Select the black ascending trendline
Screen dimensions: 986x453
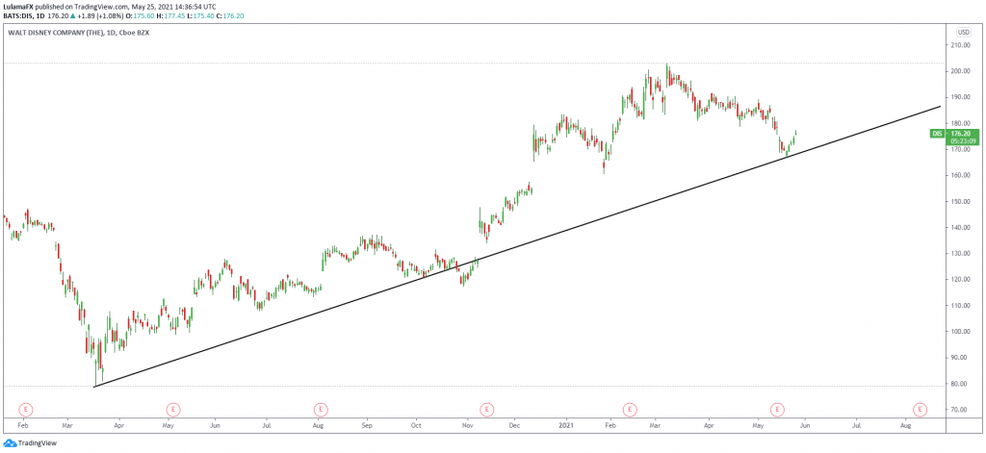click(517, 246)
